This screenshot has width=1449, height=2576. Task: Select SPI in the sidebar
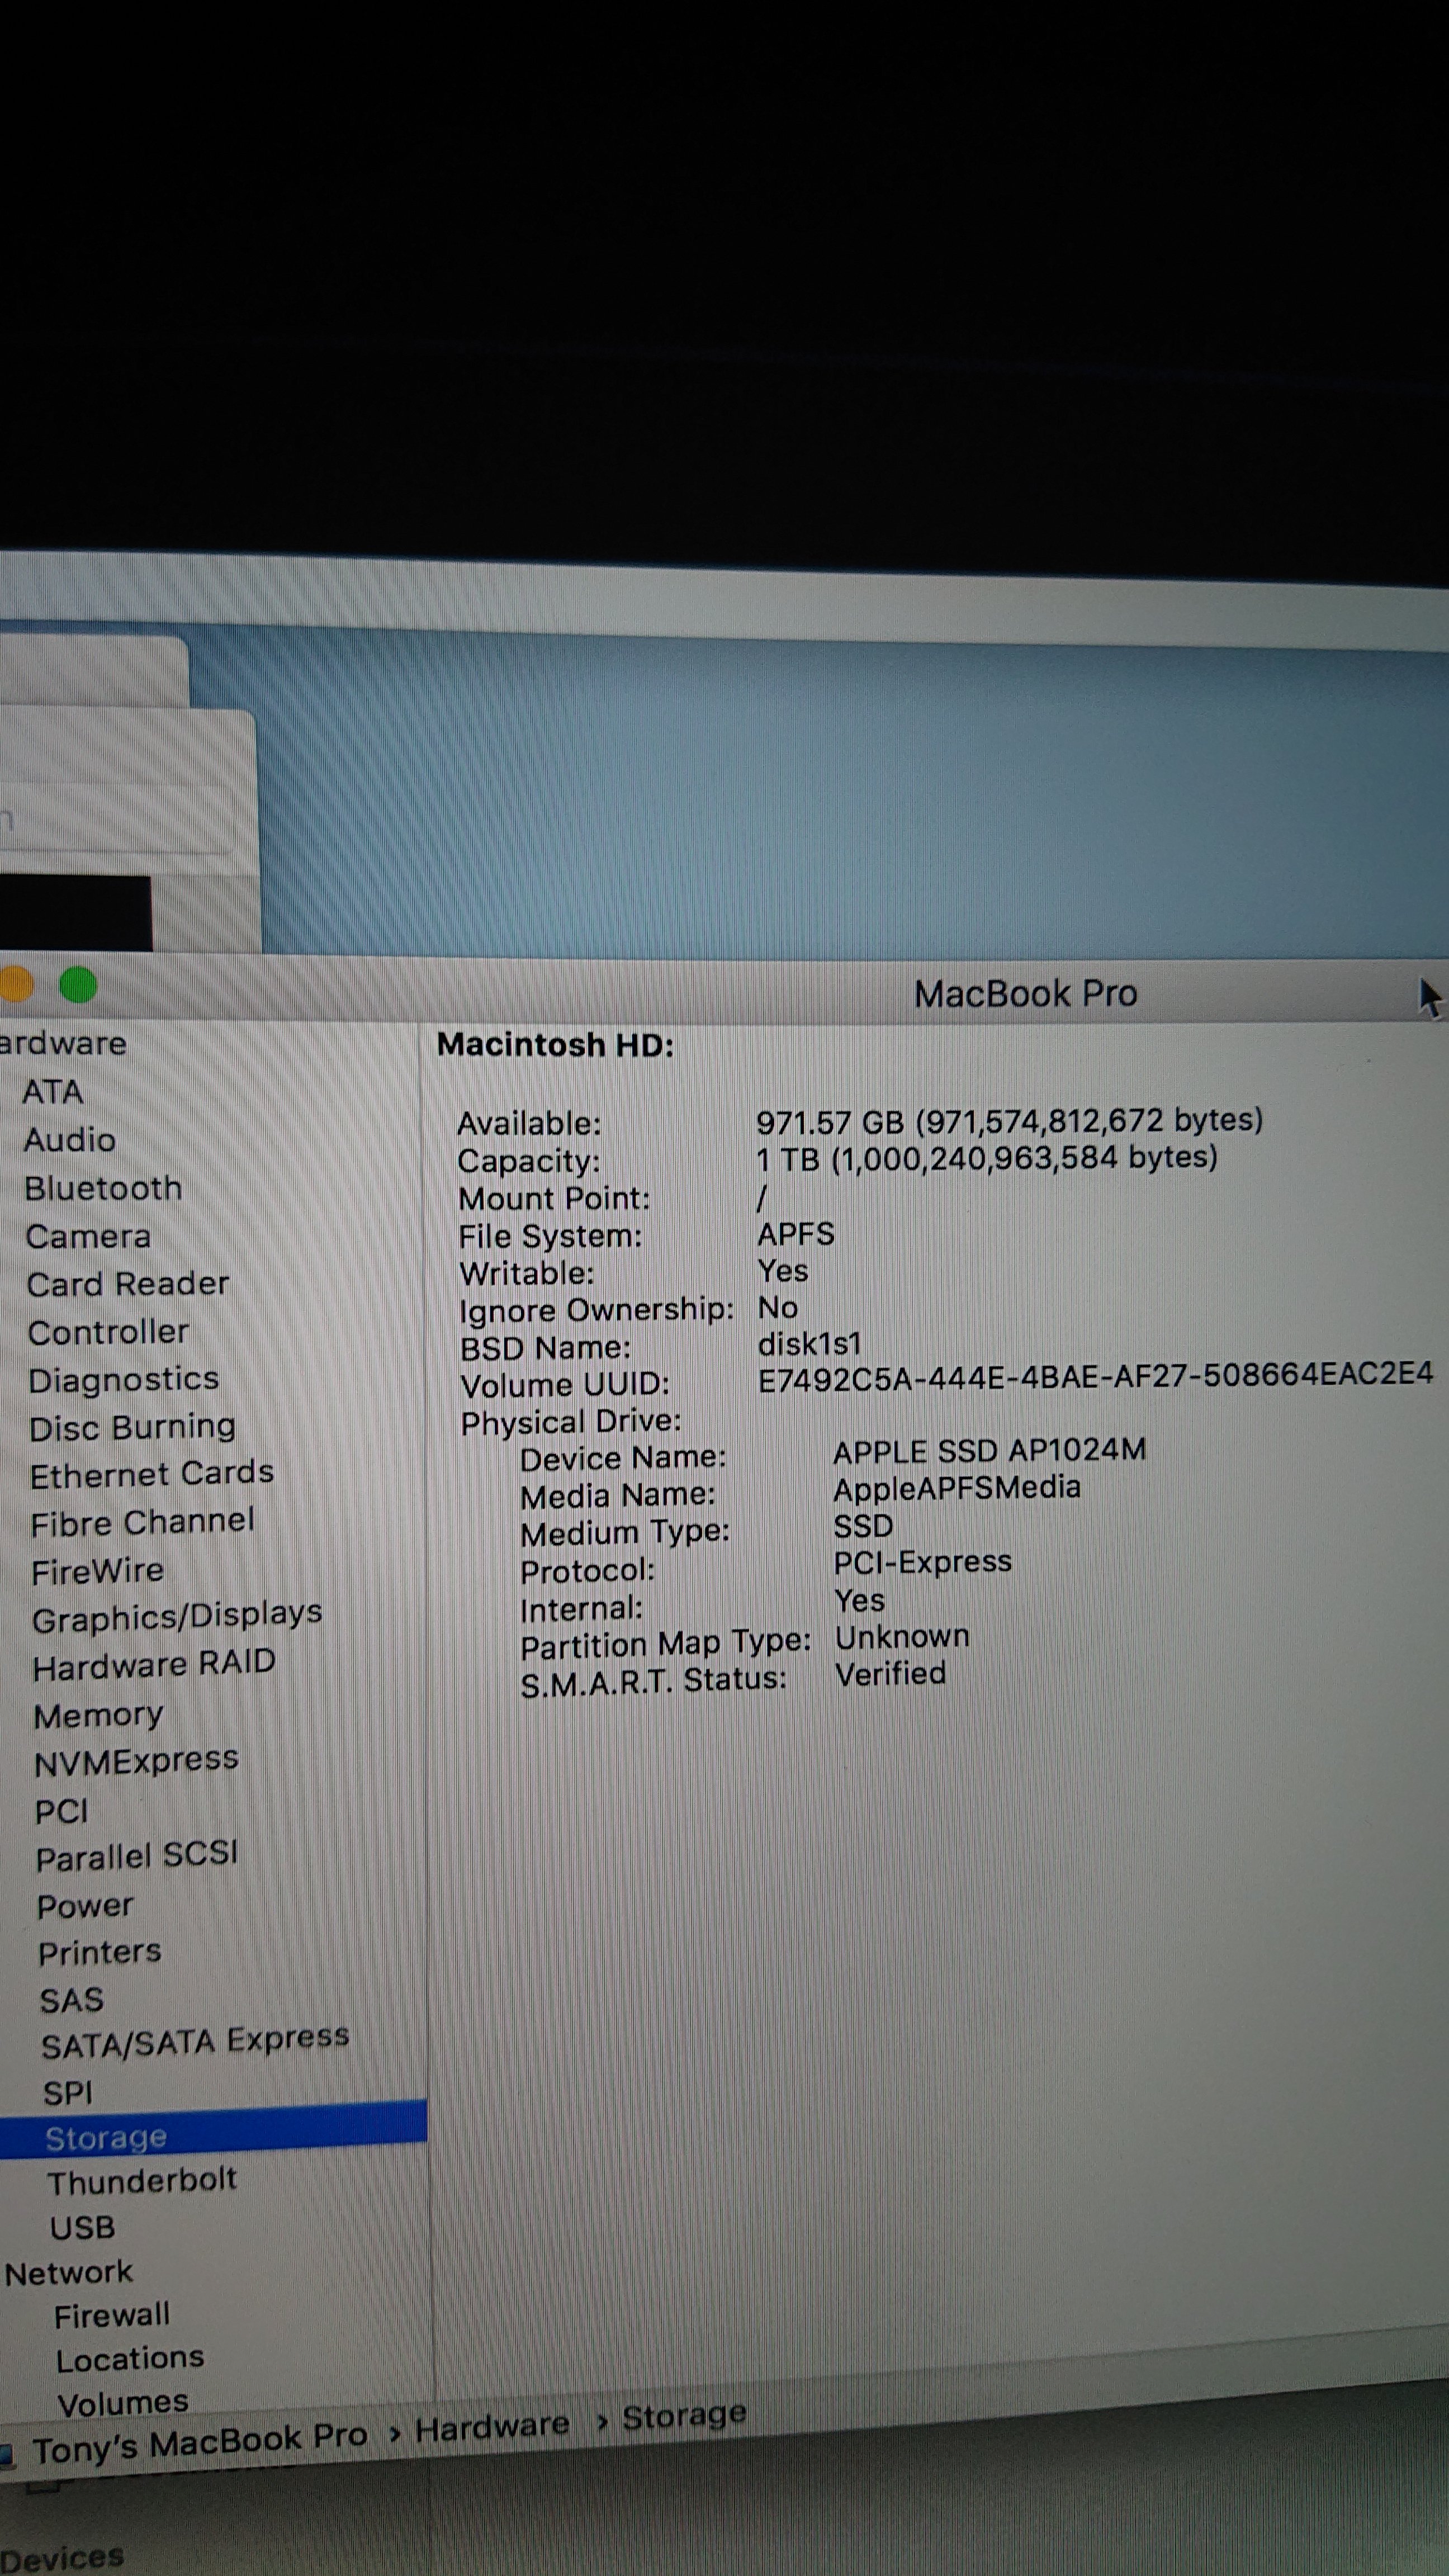(67, 2093)
